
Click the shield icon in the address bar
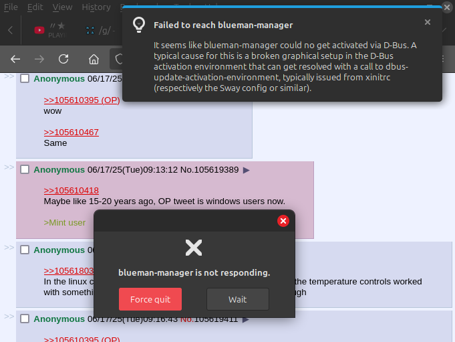coord(119,59)
